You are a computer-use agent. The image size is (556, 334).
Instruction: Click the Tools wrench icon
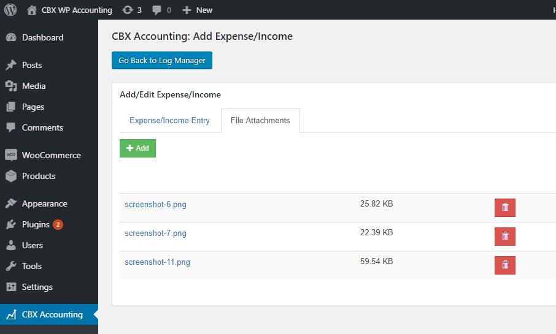[11, 266]
